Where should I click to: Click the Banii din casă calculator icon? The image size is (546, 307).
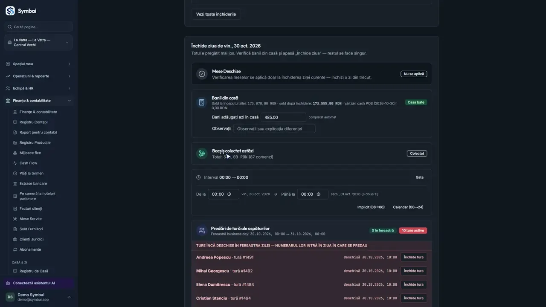pyautogui.click(x=201, y=102)
